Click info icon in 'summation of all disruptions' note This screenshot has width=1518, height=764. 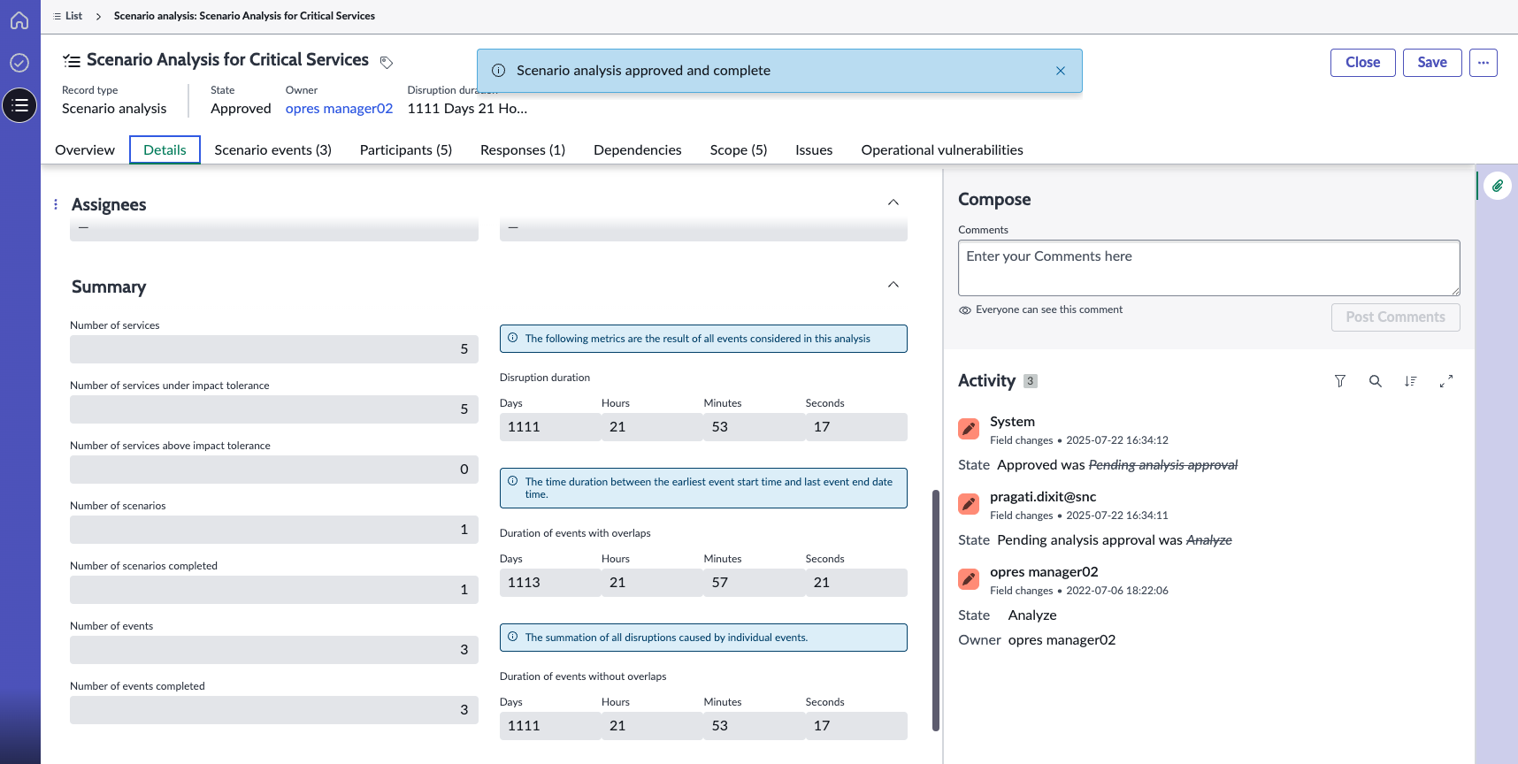coord(513,637)
